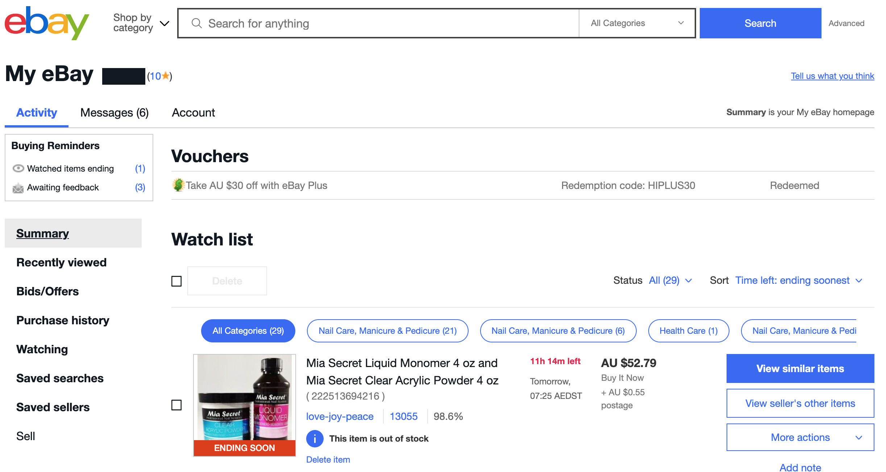Click the Awaiting feedback count (3)
The width and height of the screenshot is (886, 472).
click(x=140, y=187)
